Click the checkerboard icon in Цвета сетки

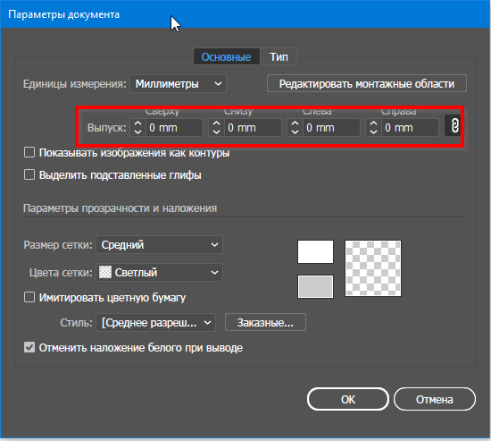(105, 272)
